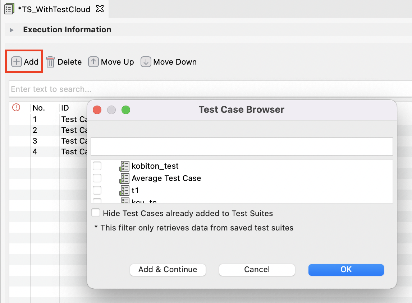Click the warning indicator column header icon
Image resolution: width=412 pixels, height=303 pixels.
click(15, 108)
